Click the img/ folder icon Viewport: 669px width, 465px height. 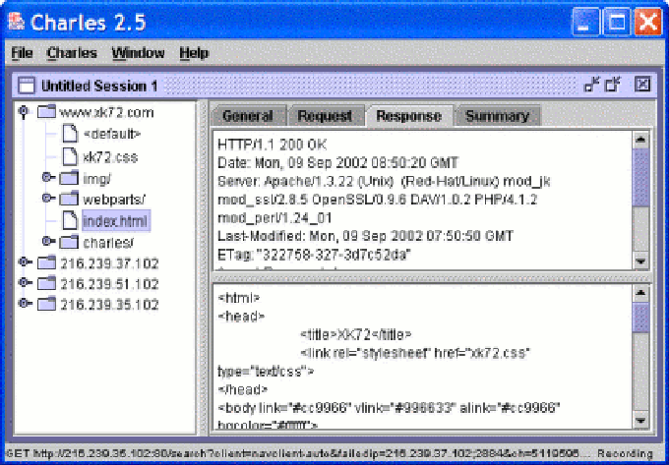click(69, 177)
